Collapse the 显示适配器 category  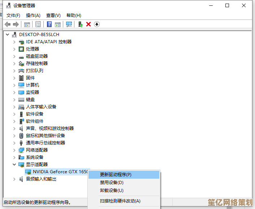click(14, 165)
